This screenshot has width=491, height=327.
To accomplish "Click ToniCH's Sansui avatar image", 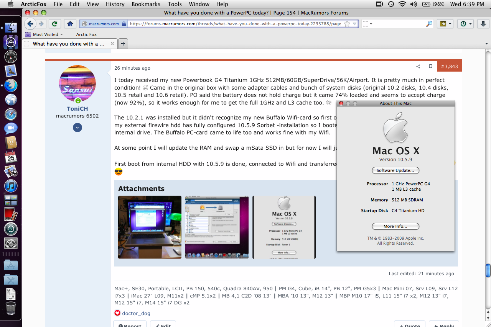I will point(77,83).
